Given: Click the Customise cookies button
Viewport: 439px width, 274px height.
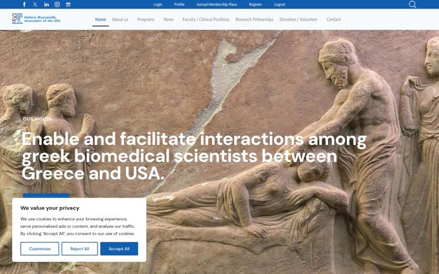Looking at the screenshot, I should click(40, 248).
